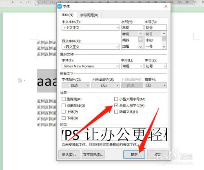204x170 pixels.
Task: Open the 着重号 dropdown
Action: [155, 85]
